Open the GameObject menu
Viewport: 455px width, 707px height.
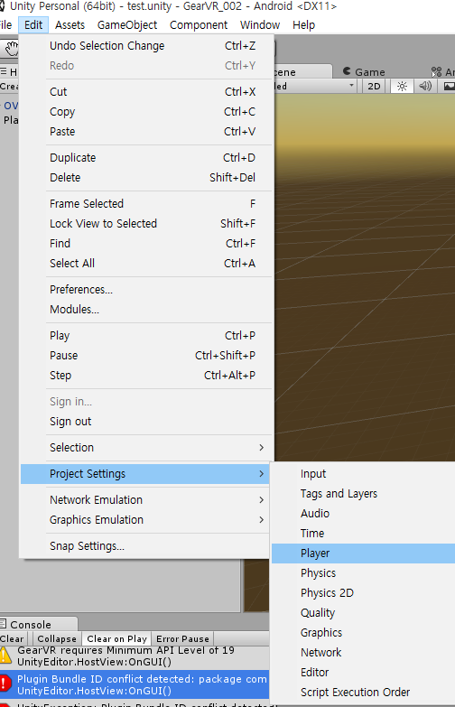[127, 24]
